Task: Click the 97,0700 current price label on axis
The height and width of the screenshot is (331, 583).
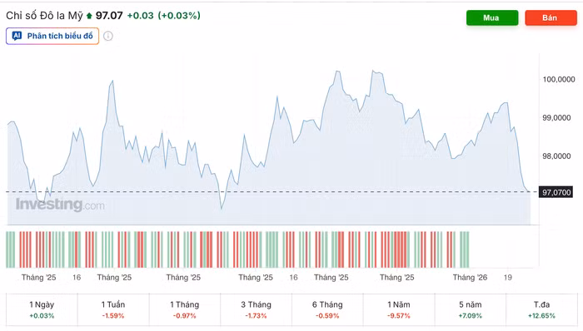Action: pyautogui.click(x=556, y=192)
